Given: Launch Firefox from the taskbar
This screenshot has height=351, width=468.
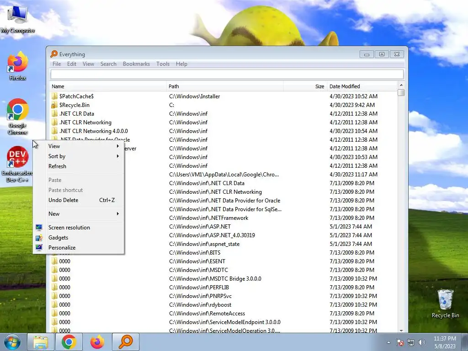Looking at the screenshot, I should click(x=97, y=342).
